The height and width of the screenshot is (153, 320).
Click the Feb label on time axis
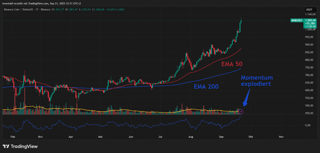(x=12, y=137)
